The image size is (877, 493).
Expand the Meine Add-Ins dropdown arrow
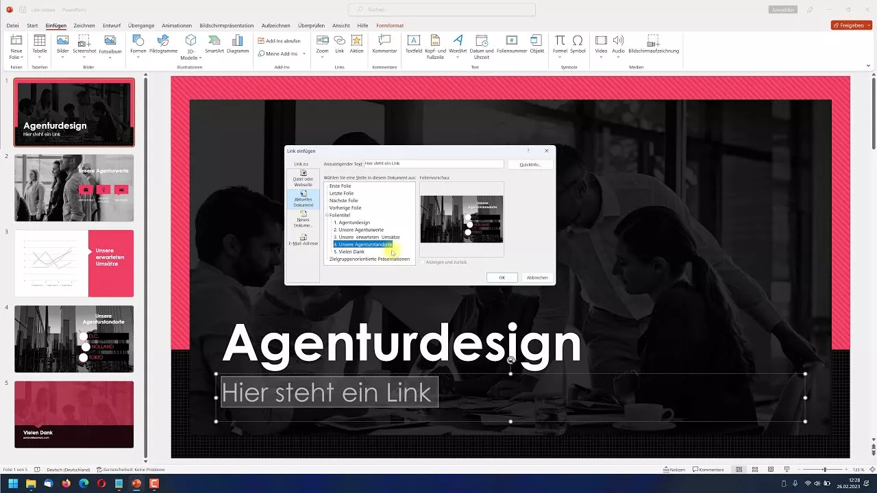[304, 53]
